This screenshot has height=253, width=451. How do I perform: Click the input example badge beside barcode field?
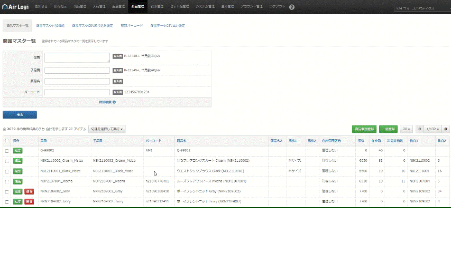pos(117,92)
